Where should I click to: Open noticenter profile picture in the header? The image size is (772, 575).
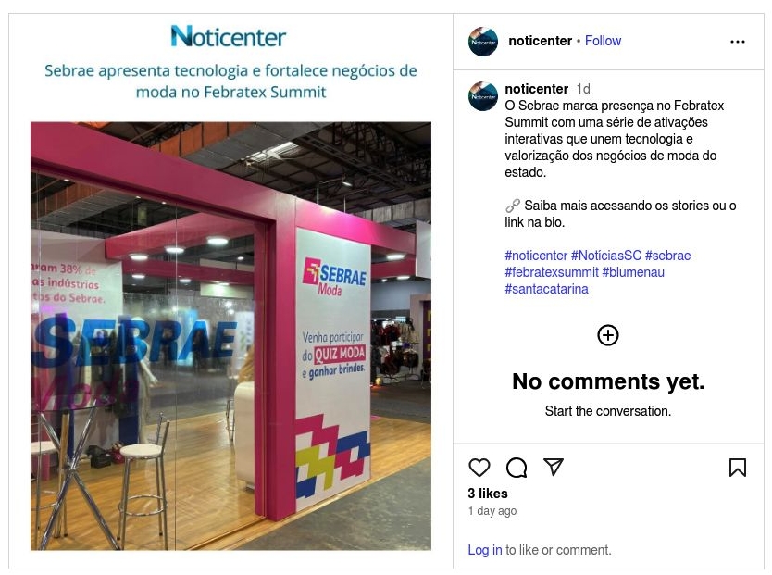coord(483,42)
